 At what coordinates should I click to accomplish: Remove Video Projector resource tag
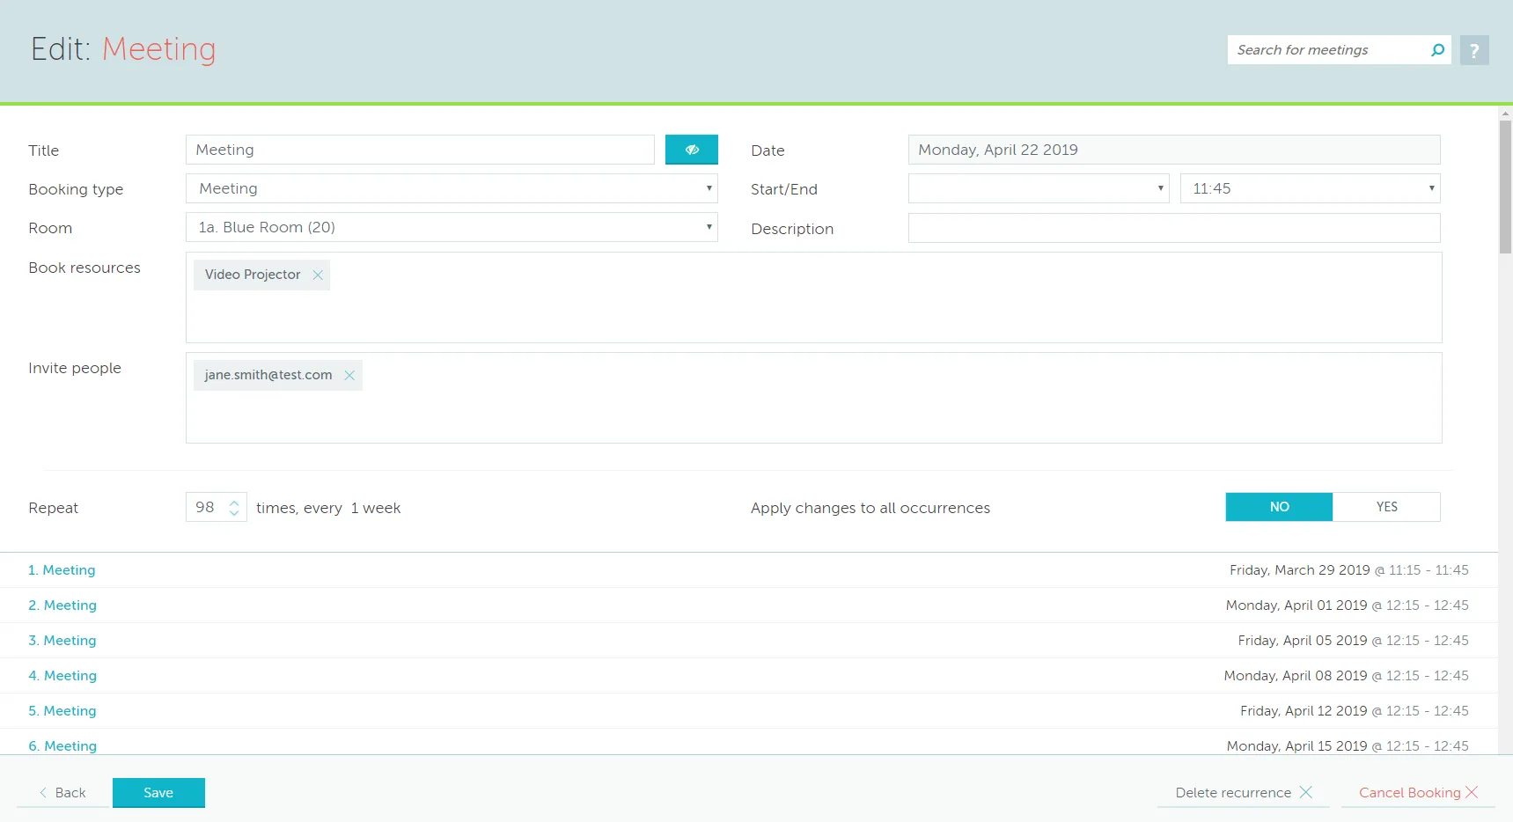[x=318, y=275]
